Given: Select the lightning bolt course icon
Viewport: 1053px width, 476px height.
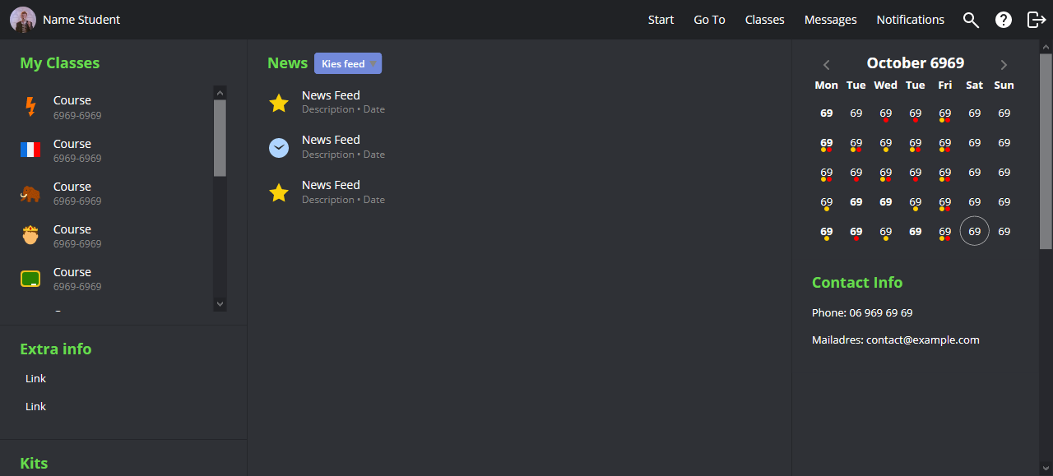Looking at the screenshot, I should [30, 106].
